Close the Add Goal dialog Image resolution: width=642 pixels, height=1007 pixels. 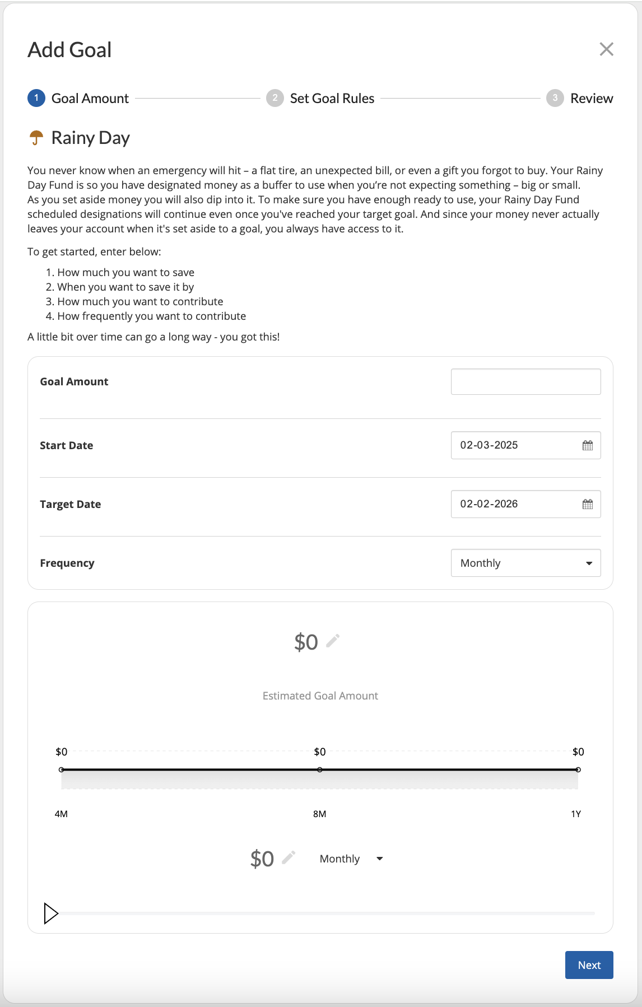pos(607,49)
